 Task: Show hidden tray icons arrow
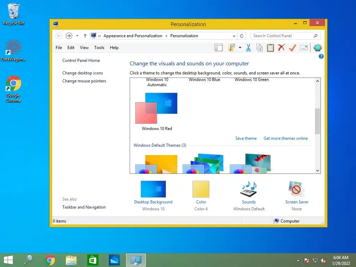[x=298, y=260]
